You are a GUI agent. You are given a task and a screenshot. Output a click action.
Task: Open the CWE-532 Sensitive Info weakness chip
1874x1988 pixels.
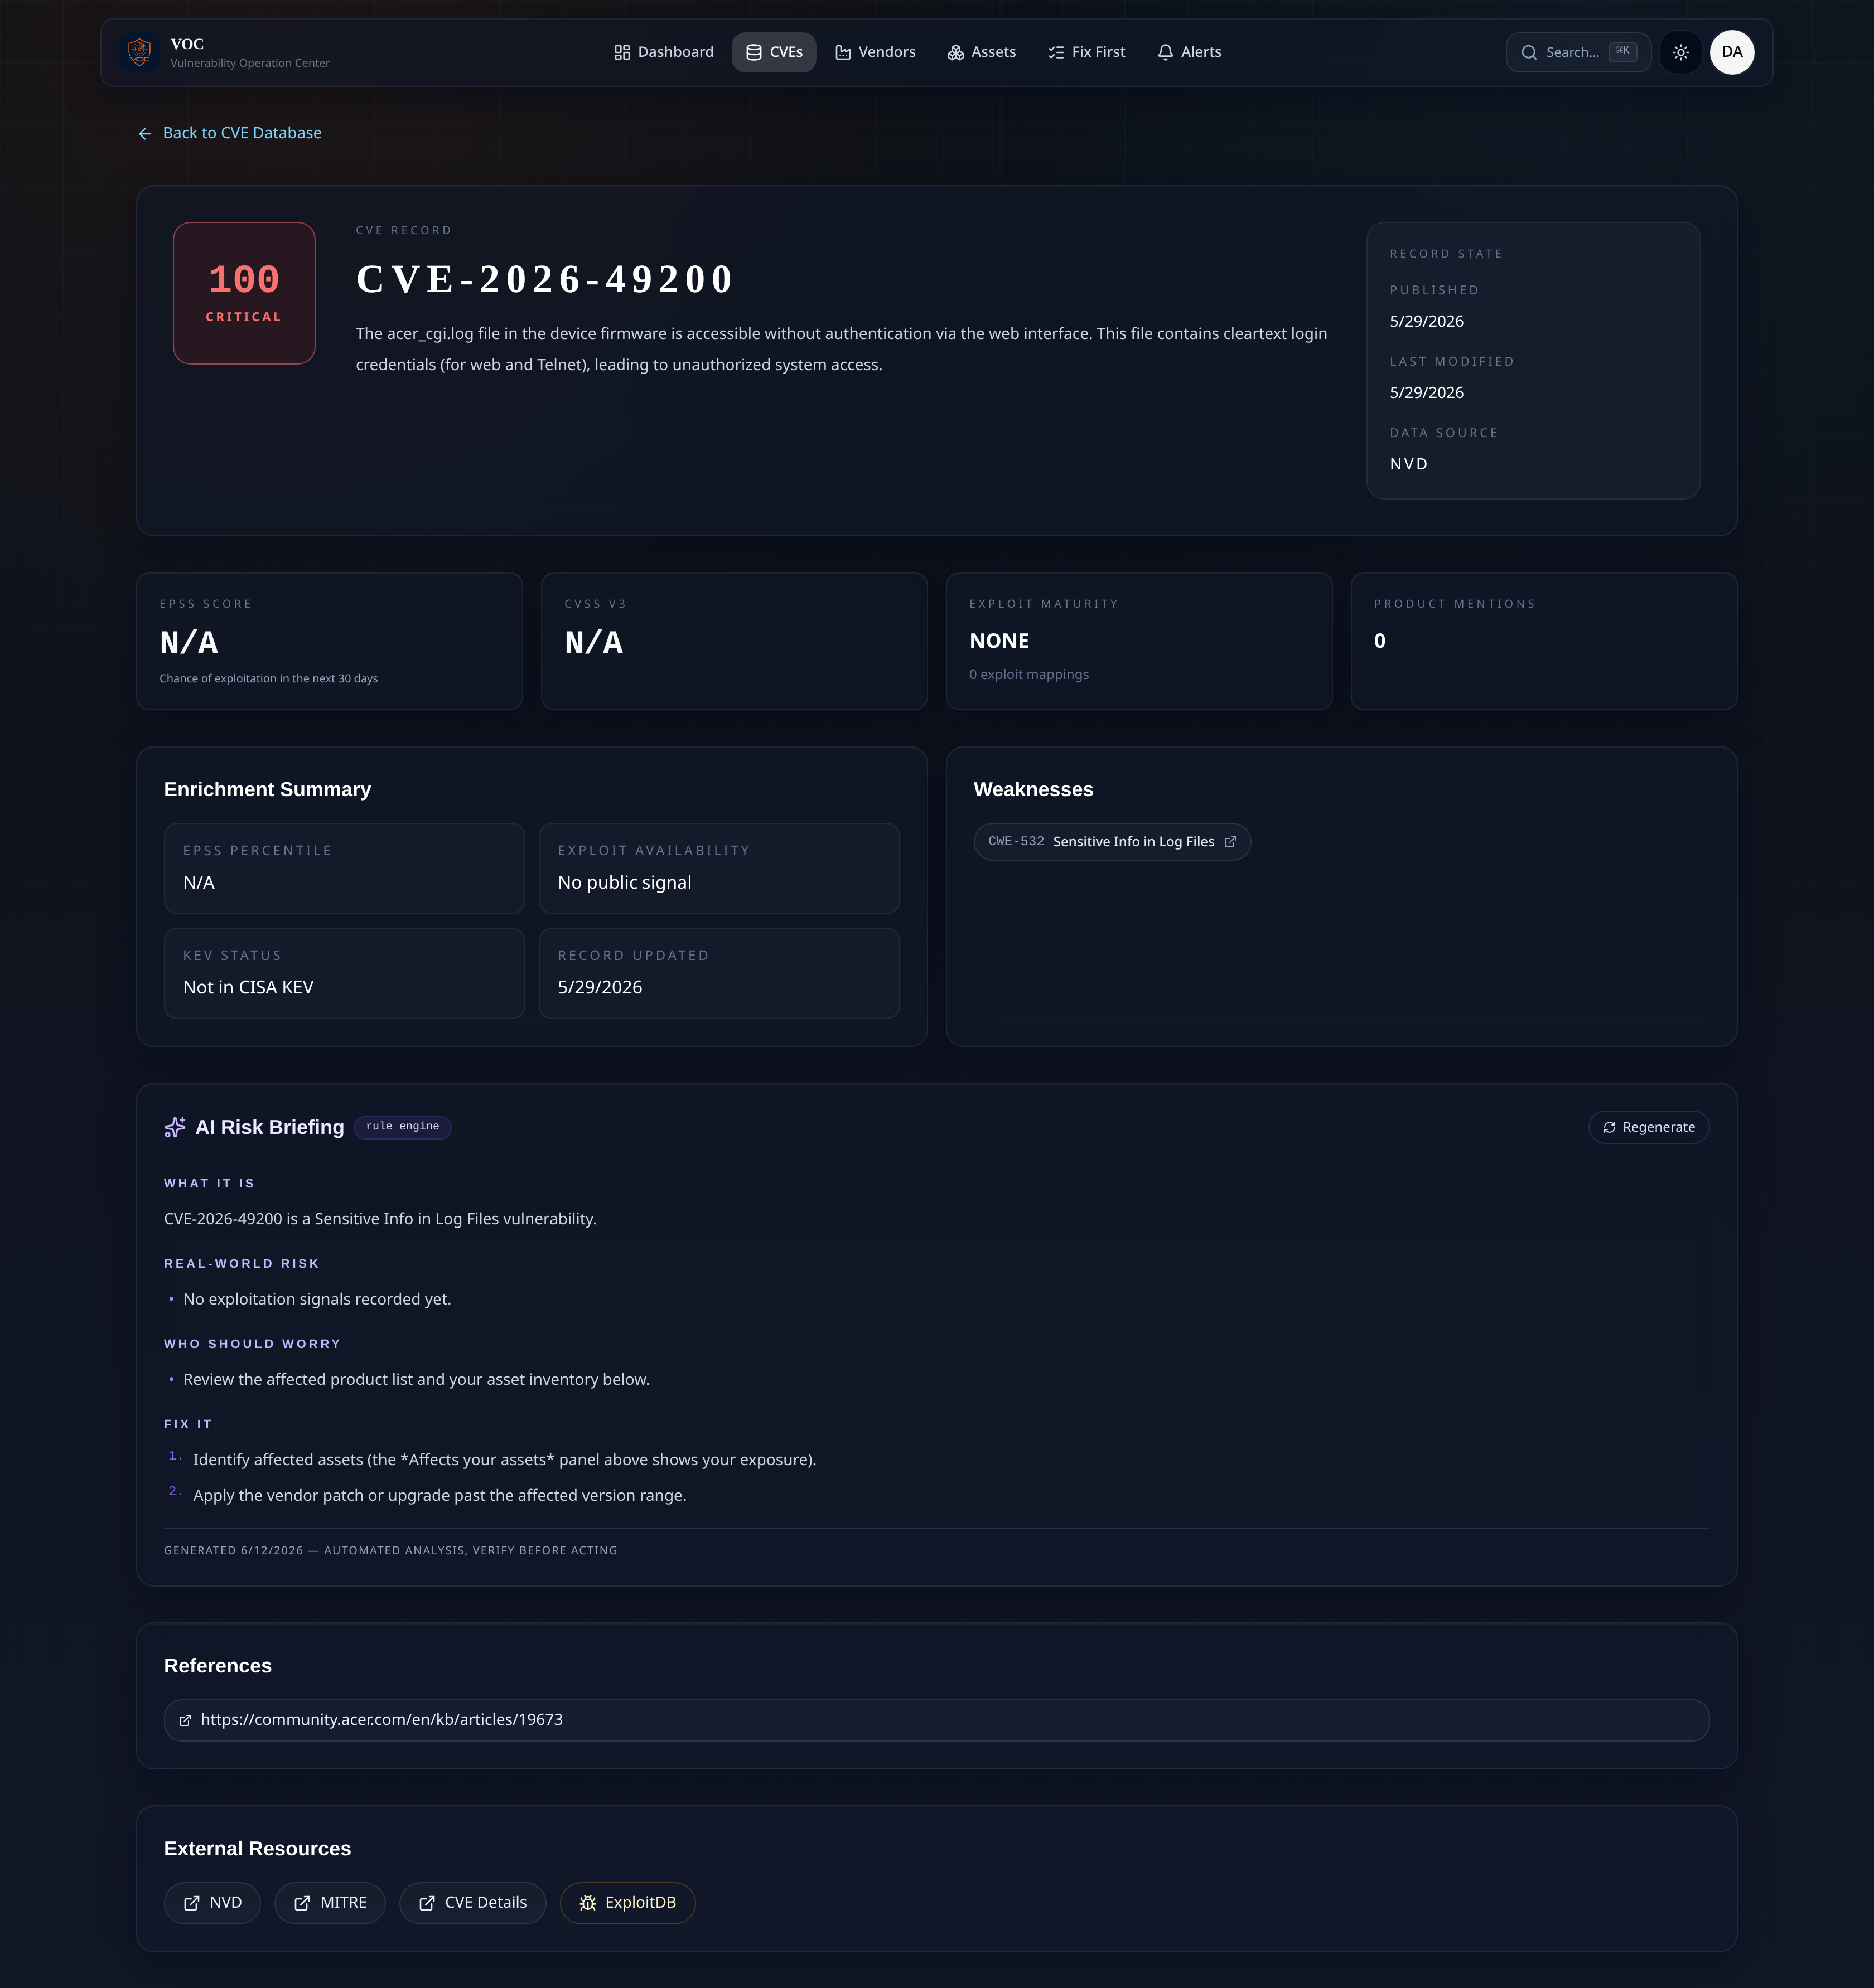pyautogui.click(x=1112, y=842)
